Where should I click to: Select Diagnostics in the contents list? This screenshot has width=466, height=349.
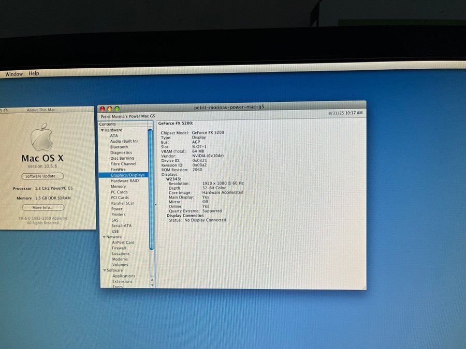pos(121,153)
